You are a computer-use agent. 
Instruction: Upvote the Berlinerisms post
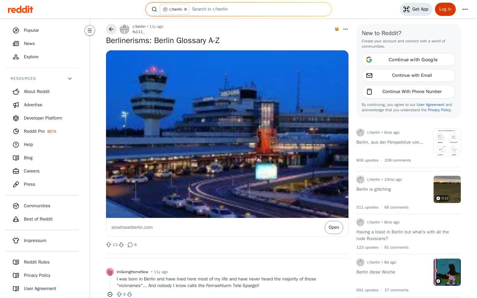click(109, 245)
